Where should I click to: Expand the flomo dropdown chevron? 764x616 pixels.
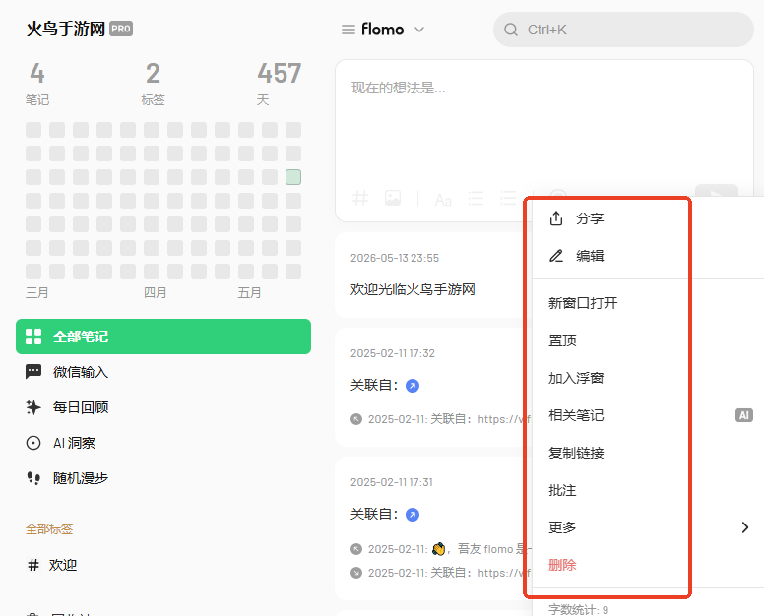[x=419, y=30]
